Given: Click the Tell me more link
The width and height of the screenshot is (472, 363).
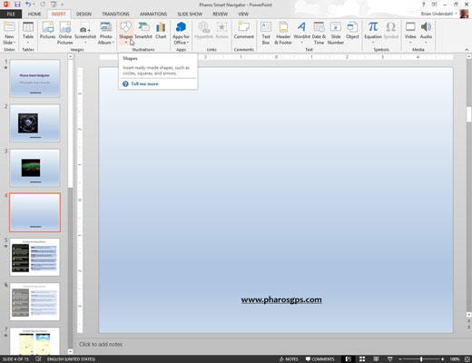Looking at the screenshot, I should click(144, 83).
